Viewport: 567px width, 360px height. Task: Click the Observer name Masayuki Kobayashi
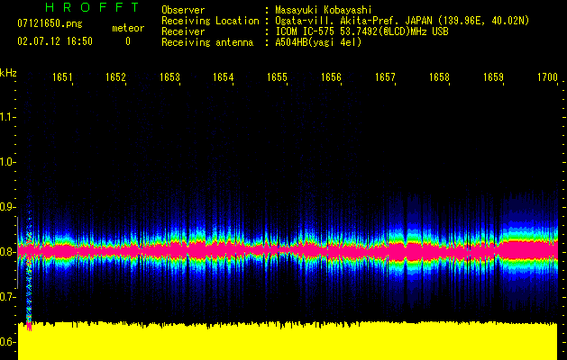(x=324, y=10)
